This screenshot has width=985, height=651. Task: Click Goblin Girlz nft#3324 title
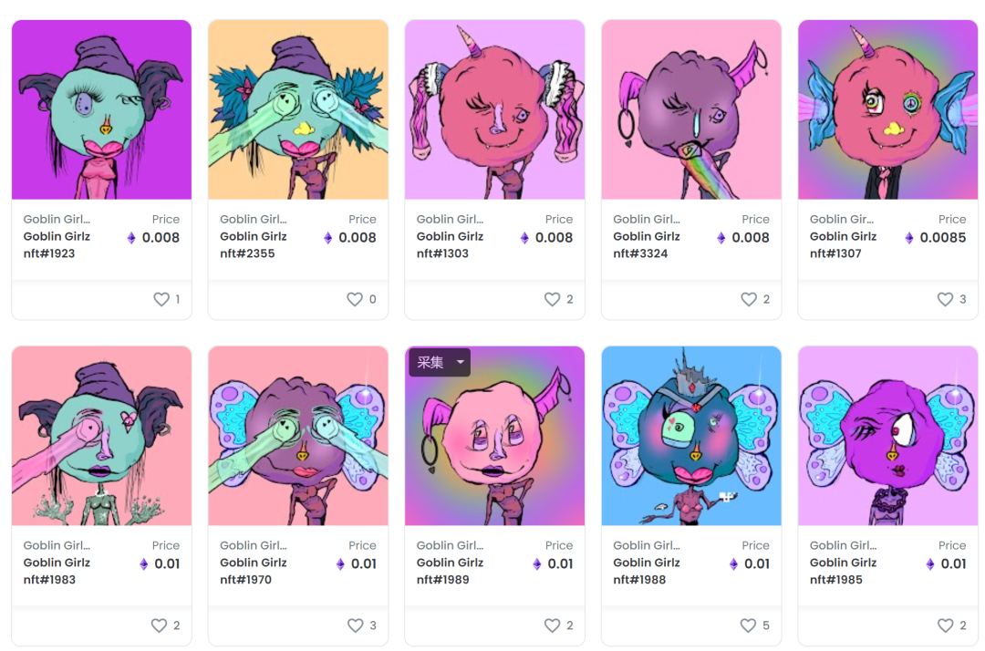point(647,245)
